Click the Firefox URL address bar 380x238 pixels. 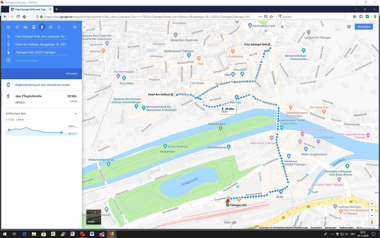pos(147,16)
